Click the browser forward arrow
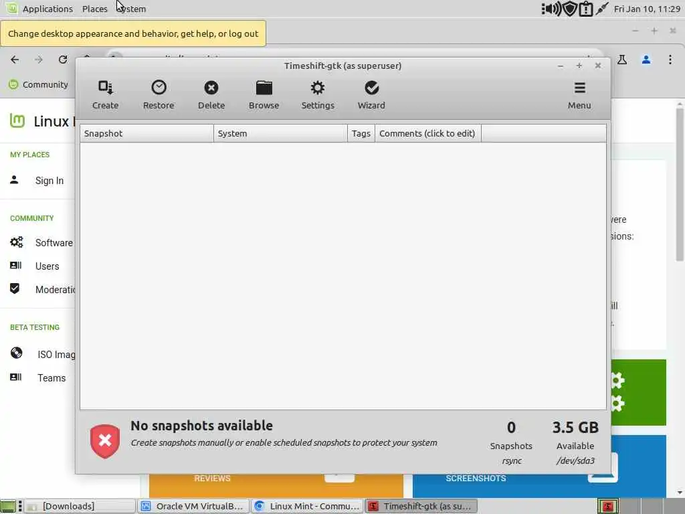685x514 pixels. (39, 60)
